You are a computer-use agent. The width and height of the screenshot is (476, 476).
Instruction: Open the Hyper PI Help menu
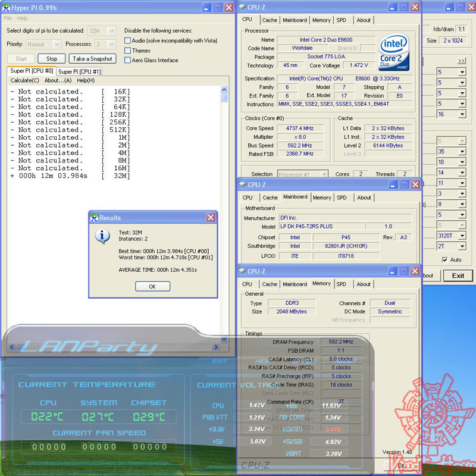(22, 18)
